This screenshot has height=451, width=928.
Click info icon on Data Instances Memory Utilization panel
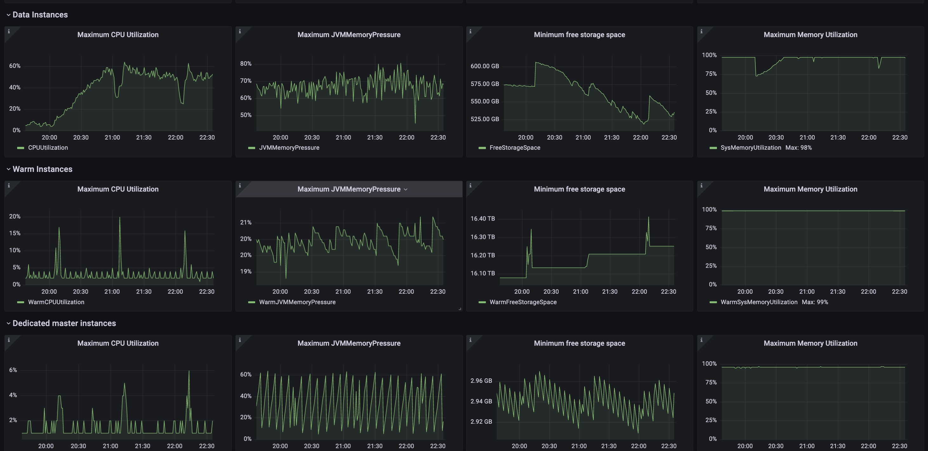coord(701,31)
